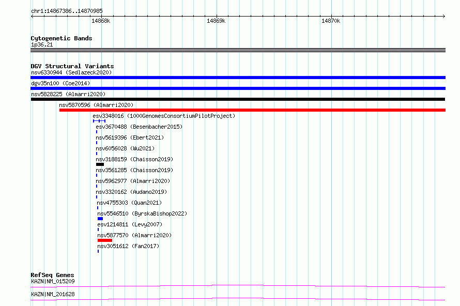Click the magenta KAZN NM_201628 gene line
The height and width of the screenshot is (306, 460).
[238, 299]
